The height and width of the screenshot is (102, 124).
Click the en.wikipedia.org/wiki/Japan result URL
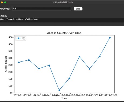[19, 19]
